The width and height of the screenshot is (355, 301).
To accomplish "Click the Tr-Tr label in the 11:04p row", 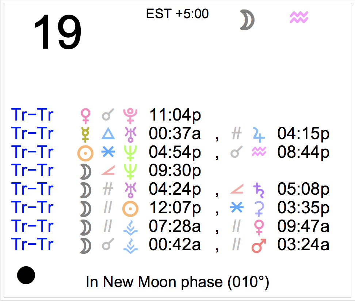I will coord(33,115).
